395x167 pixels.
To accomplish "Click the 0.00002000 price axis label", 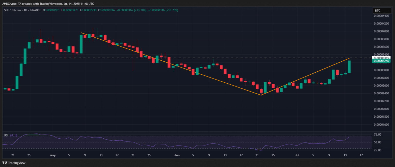I will tap(382, 109).
